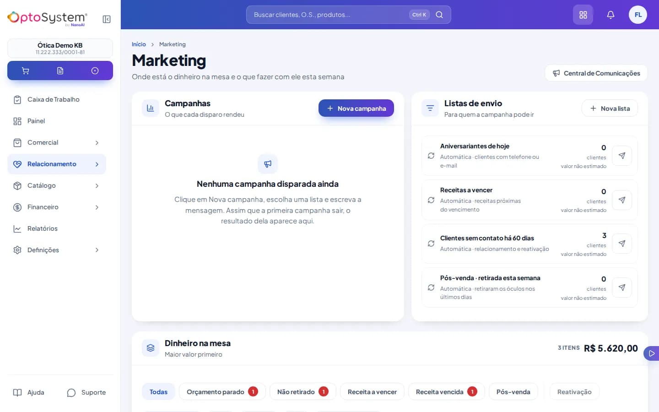Click the circular target quick action icon
Image resolution: width=659 pixels, height=412 pixels.
coord(95,70)
